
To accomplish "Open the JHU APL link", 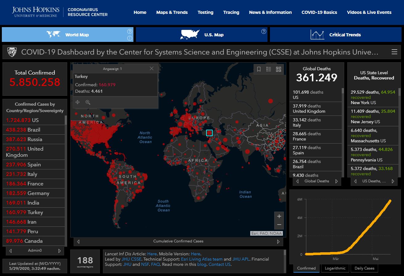I will 241,259.
